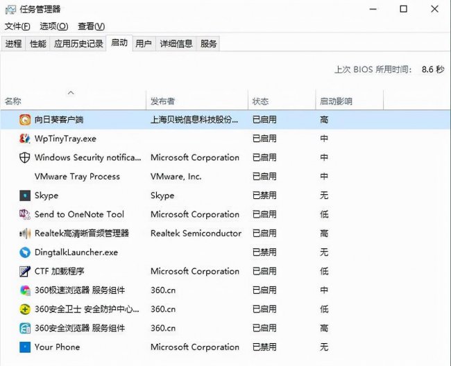Switch to the 用户 tab
451x366 pixels.
click(144, 44)
